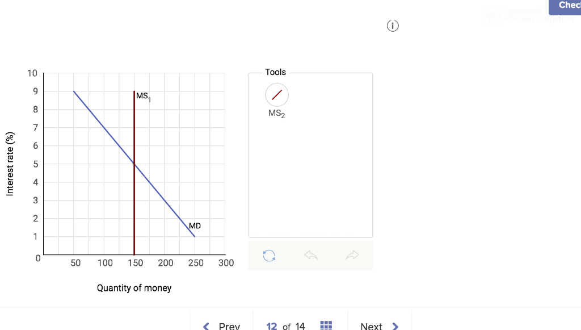Click the Quantity of money axis label
This screenshot has height=330, width=581.
(134, 288)
